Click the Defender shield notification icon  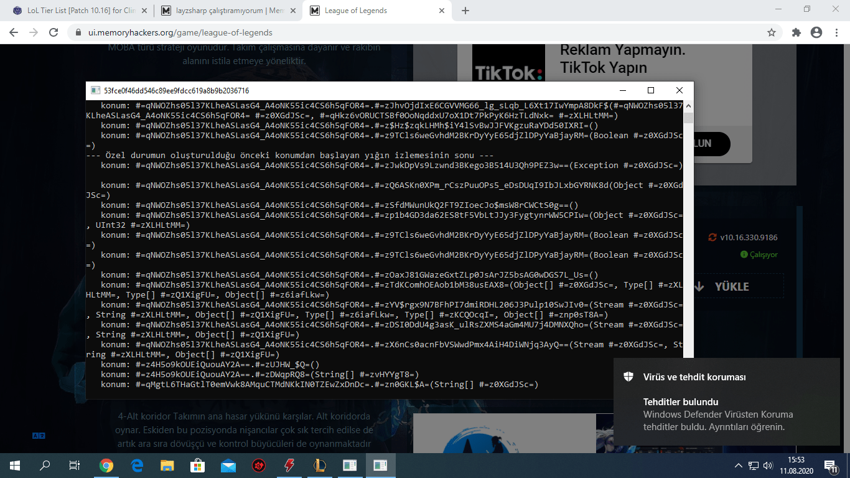[x=628, y=377]
